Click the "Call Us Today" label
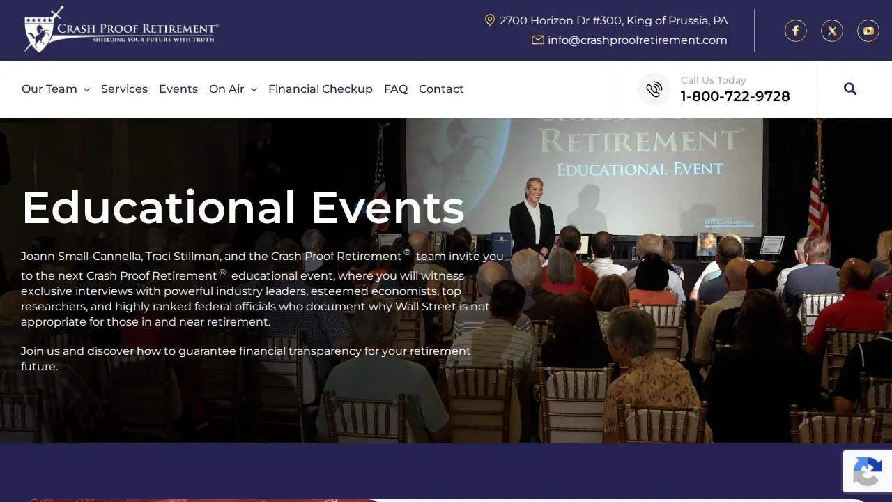The height and width of the screenshot is (502, 892). click(x=714, y=80)
